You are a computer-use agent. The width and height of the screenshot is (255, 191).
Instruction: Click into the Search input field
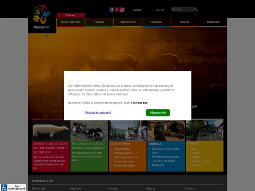182,9
